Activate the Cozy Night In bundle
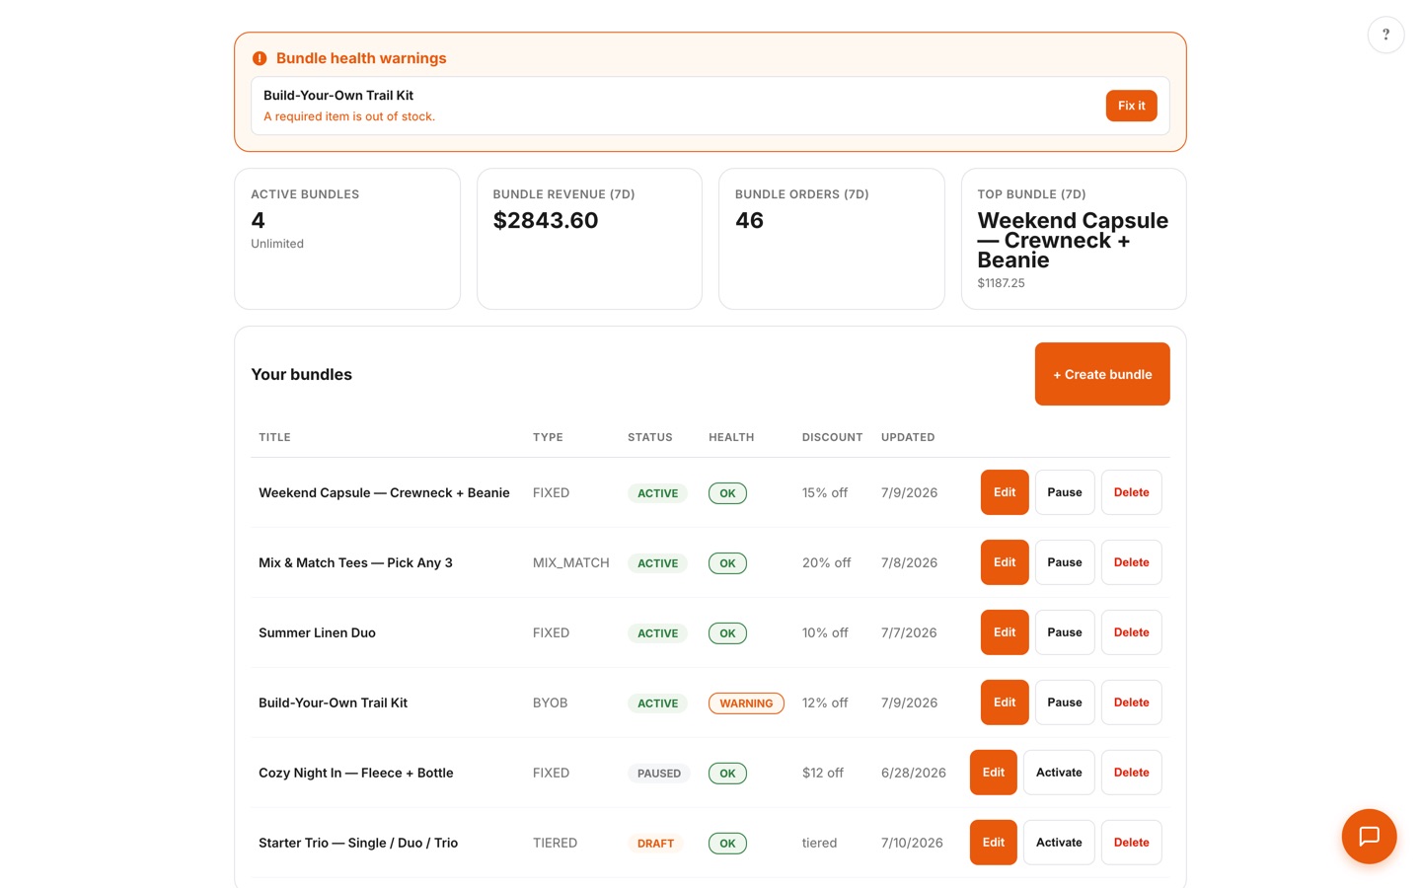1421x888 pixels. point(1059,773)
